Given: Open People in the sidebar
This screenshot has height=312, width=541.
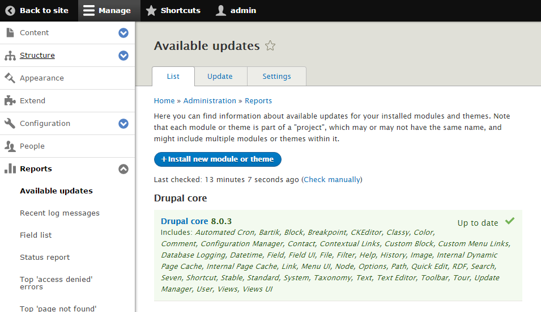Looking at the screenshot, I should tap(32, 146).
